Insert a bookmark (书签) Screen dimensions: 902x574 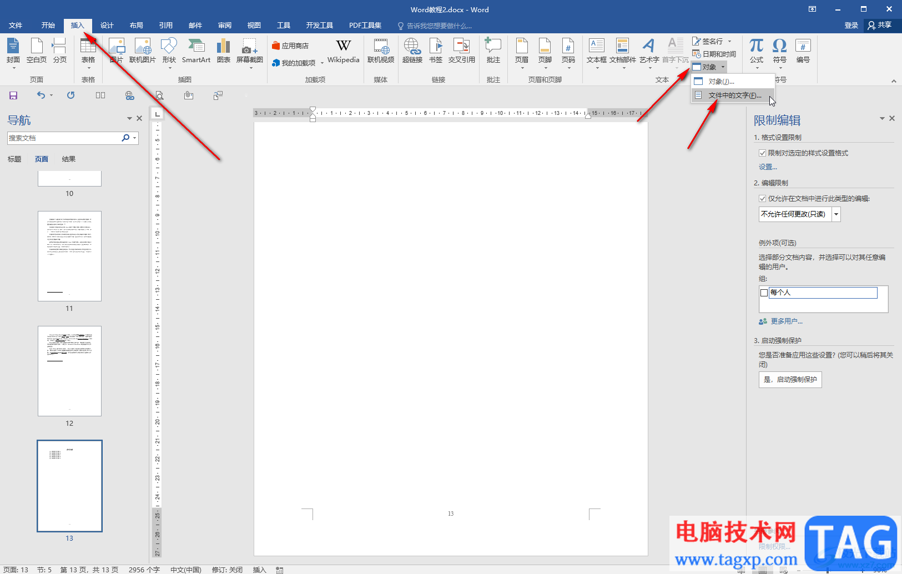pyautogui.click(x=436, y=51)
